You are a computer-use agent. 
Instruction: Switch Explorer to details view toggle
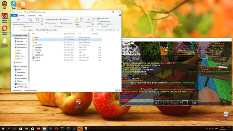tap(117, 90)
